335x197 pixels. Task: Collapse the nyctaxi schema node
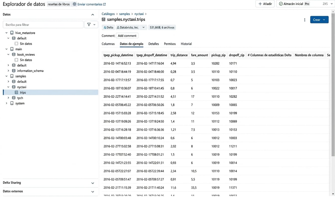click(8, 87)
